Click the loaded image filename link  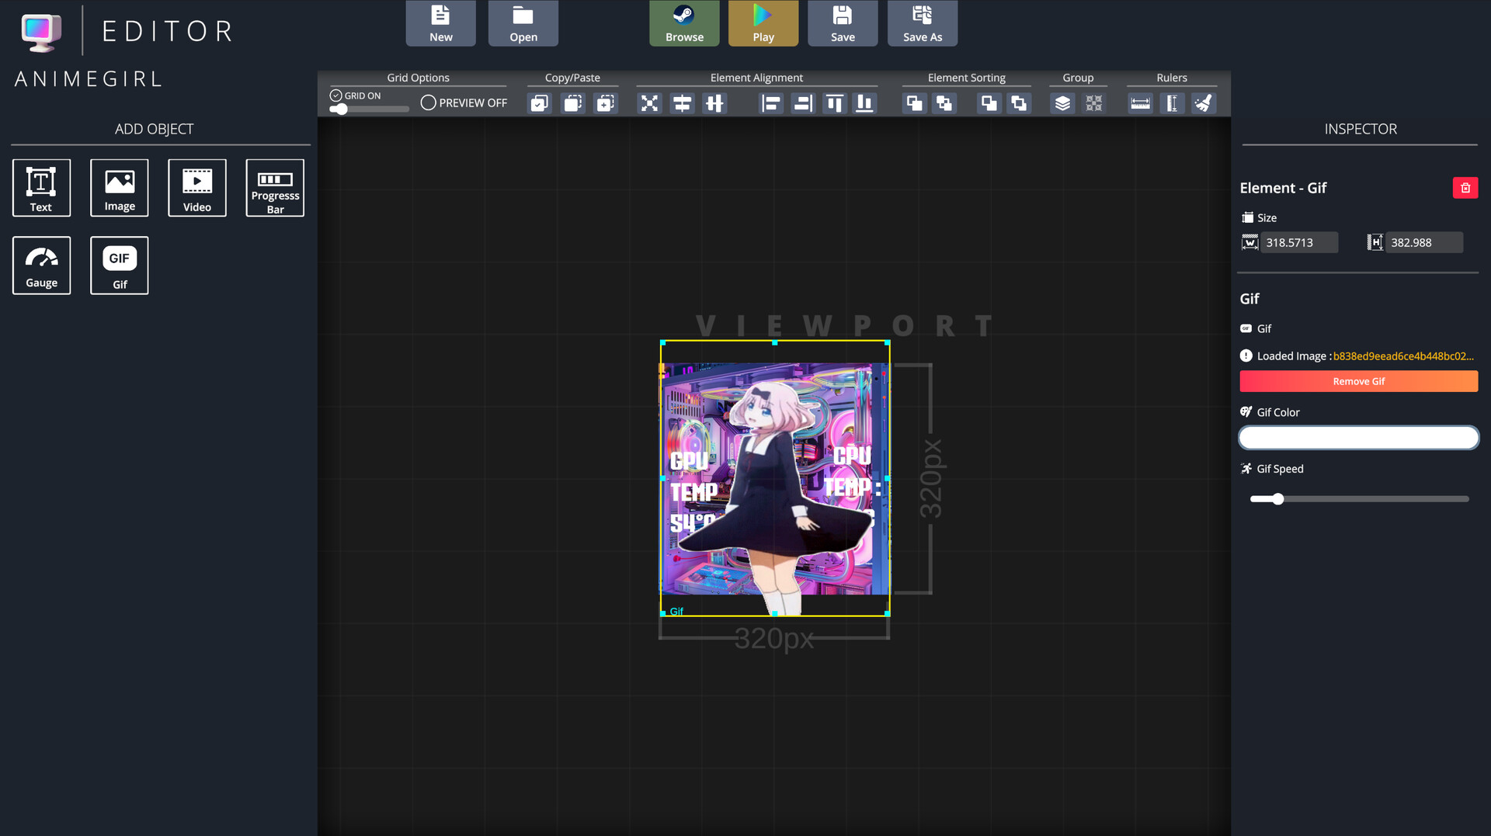(1403, 356)
